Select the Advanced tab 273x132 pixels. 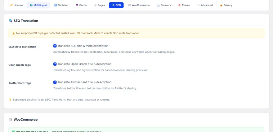click(x=205, y=5)
